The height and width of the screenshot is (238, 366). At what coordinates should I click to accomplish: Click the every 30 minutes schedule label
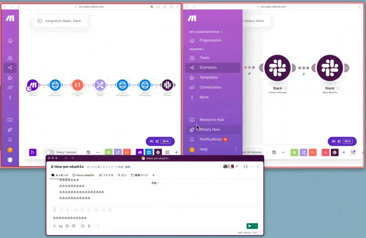[252, 152]
